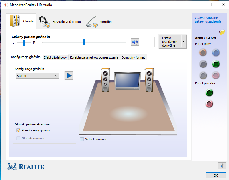Click the orange rear panel jack
Viewport: 229px width, 180px height.
click(x=203, y=53)
